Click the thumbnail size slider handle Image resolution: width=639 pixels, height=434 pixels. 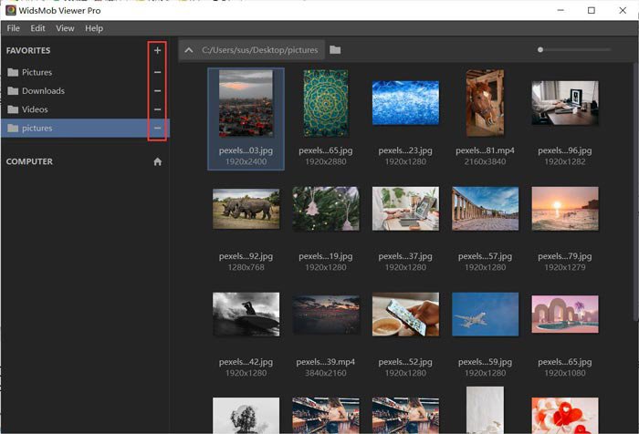[x=540, y=49]
